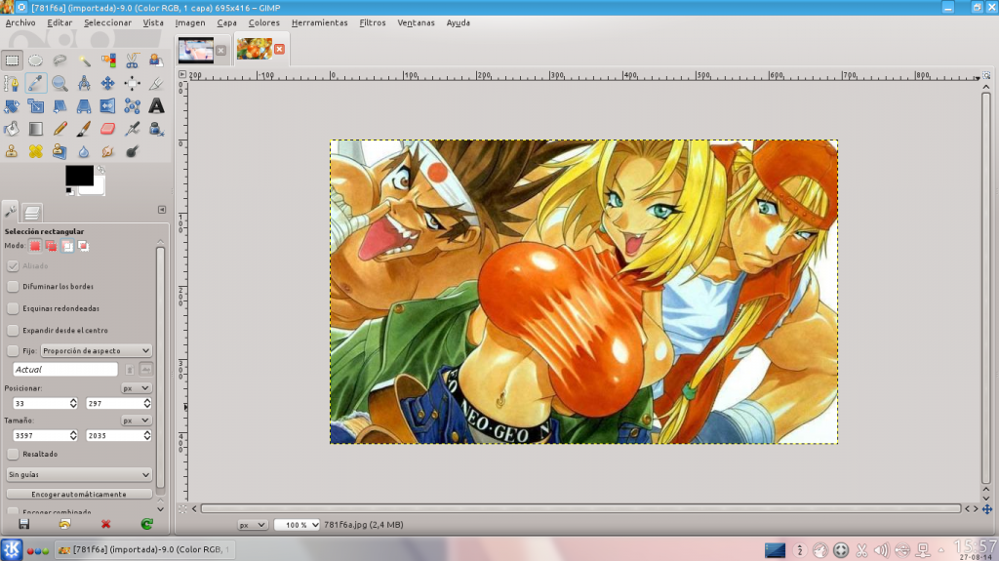Select the Scale tool
The image size is (999, 561).
click(x=36, y=106)
